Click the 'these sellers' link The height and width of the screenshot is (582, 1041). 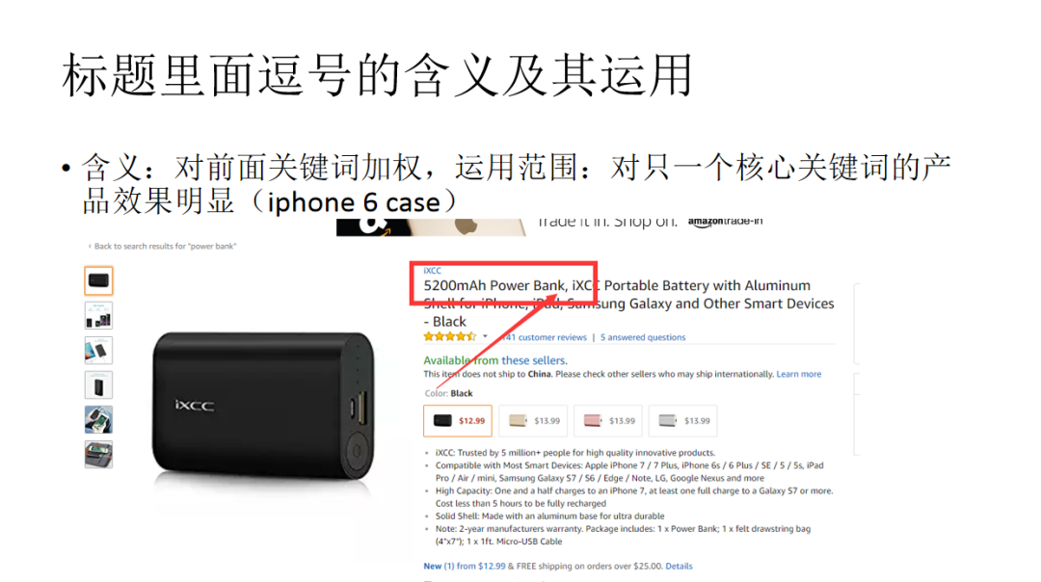[x=534, y=360]
